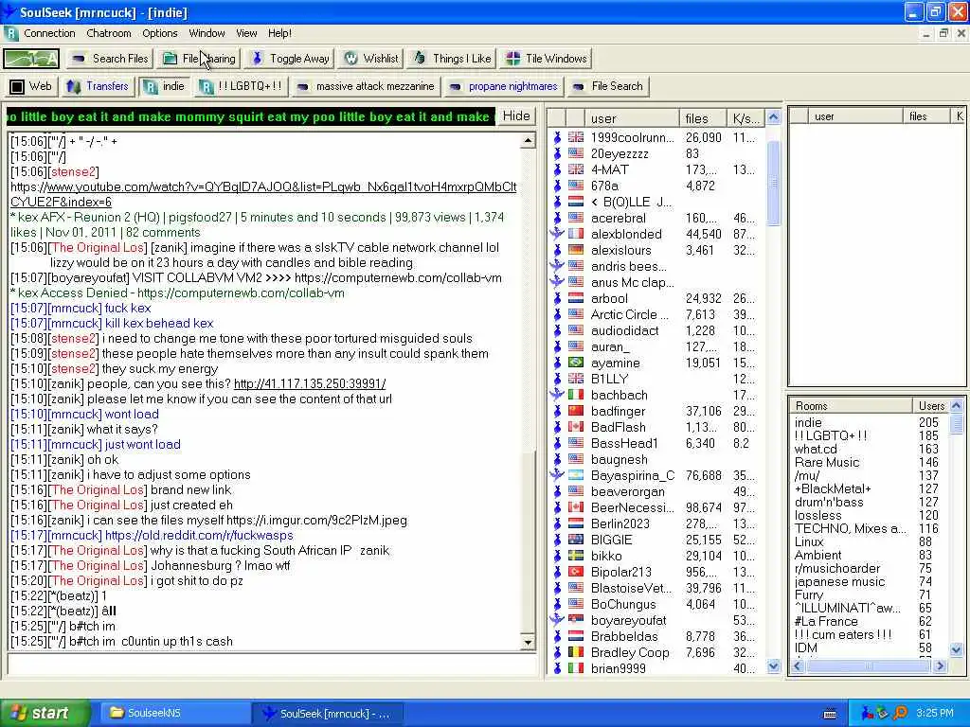Click user list scrollbar down arrow

coord(773,666)
